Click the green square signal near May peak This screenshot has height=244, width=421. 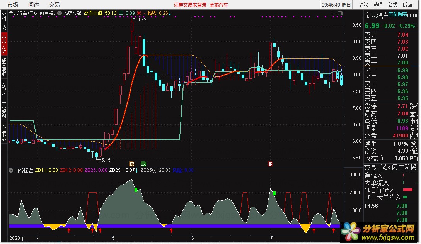pyautogui.click(x=136, y=190)
